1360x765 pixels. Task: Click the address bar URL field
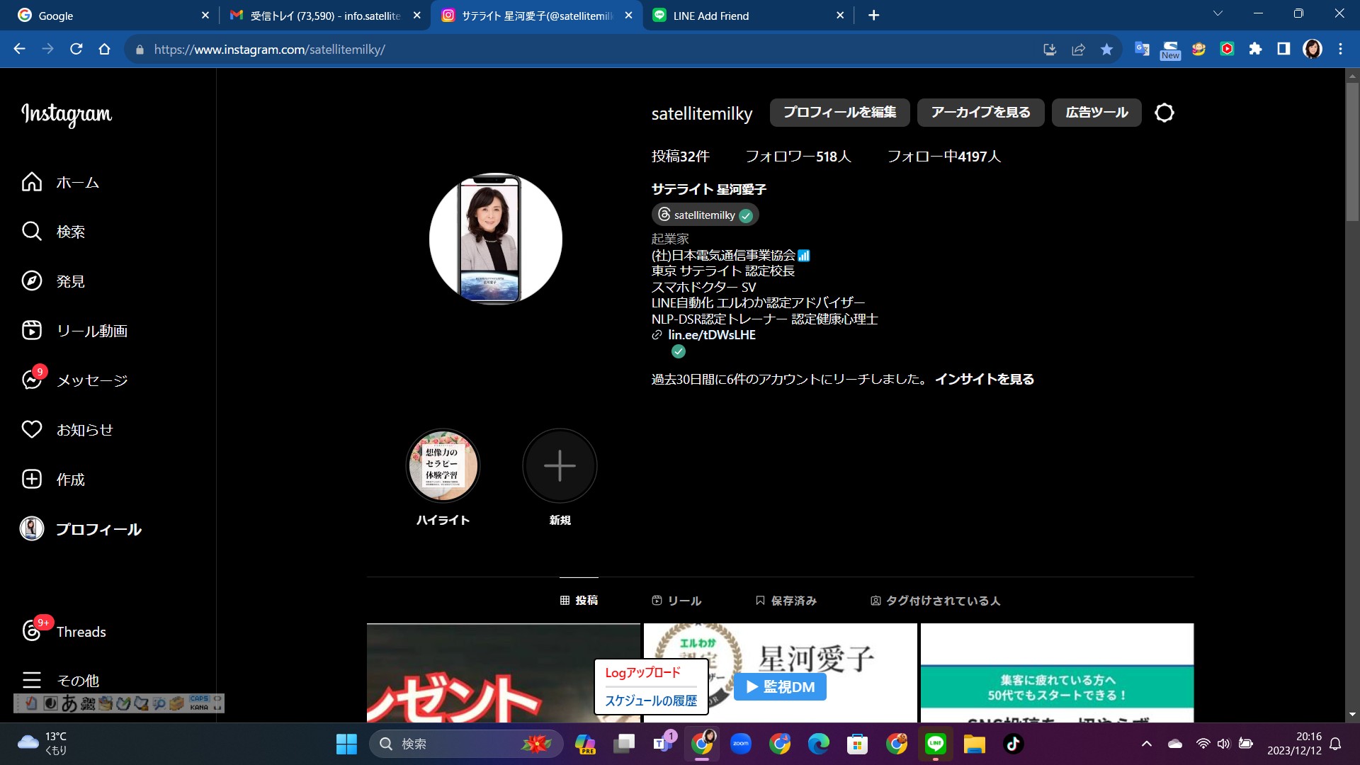coord(581,49)
